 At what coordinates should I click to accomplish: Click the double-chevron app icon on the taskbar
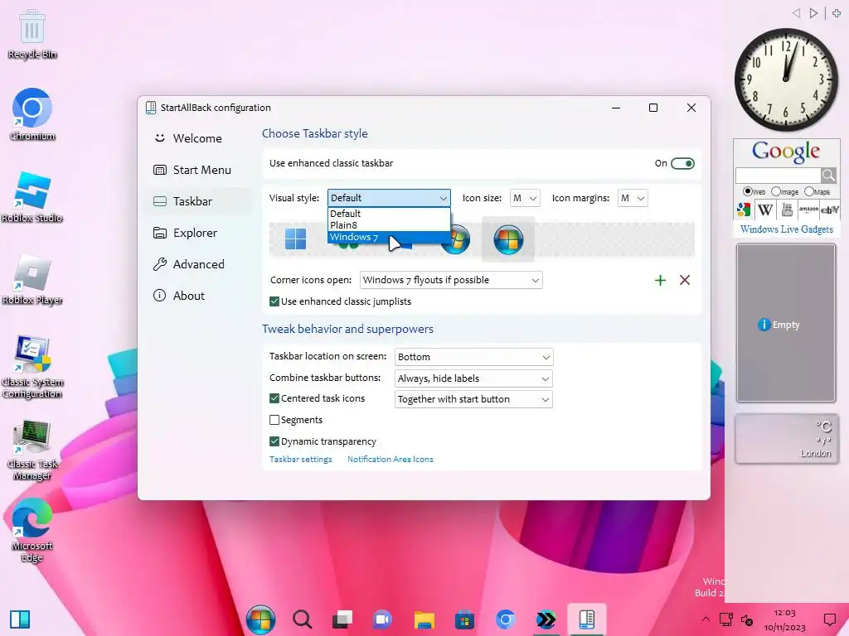pos(546,619)
